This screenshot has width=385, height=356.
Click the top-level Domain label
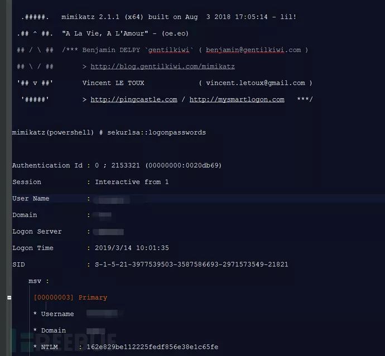click(25, 215)
